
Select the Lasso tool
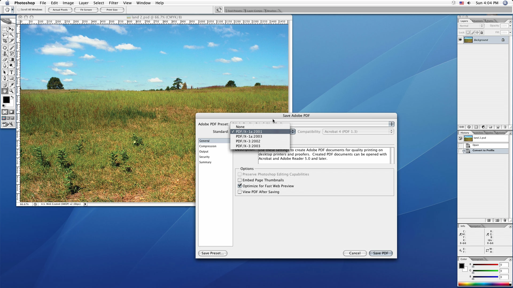(x=5, y=35)
